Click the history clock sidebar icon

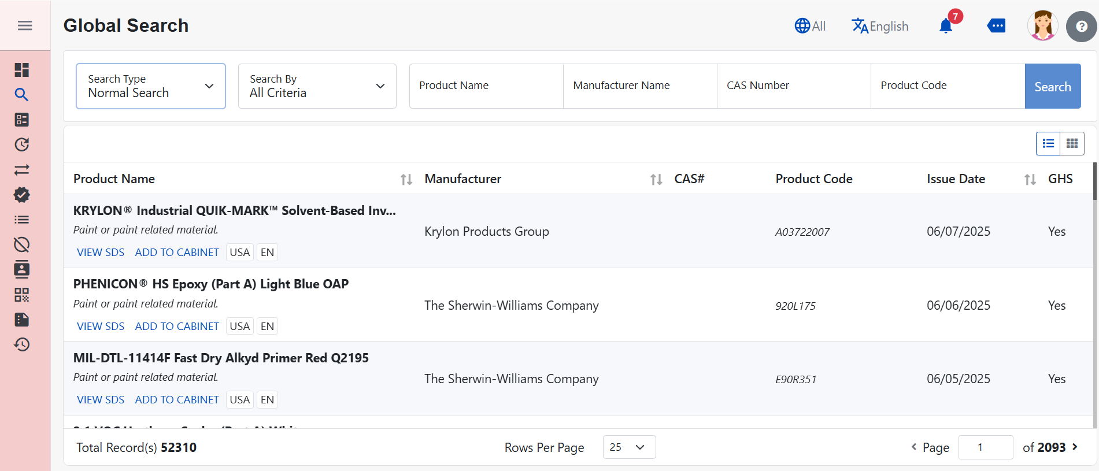click(22, 344)
